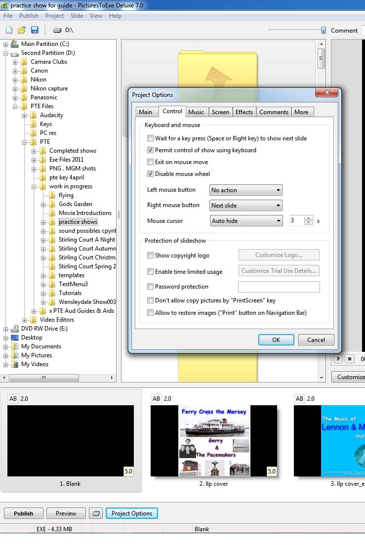The height and width of the screenshot is (553, 365).
Task: Click the My Videos folder icon
Action: click(15, 364)
